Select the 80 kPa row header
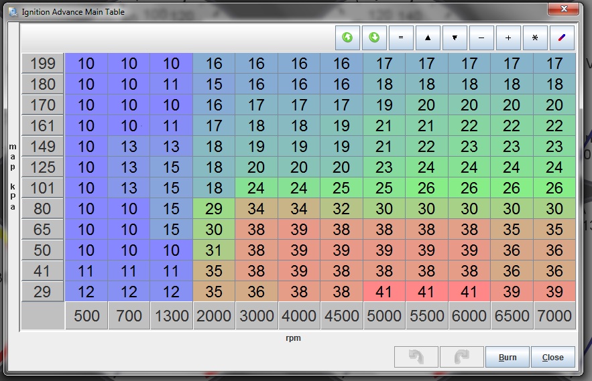This screenshot has width=592, height=381. [x=43, y=209]
